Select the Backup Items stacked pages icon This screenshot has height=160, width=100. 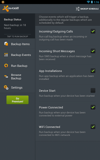[x=6, y=44]
